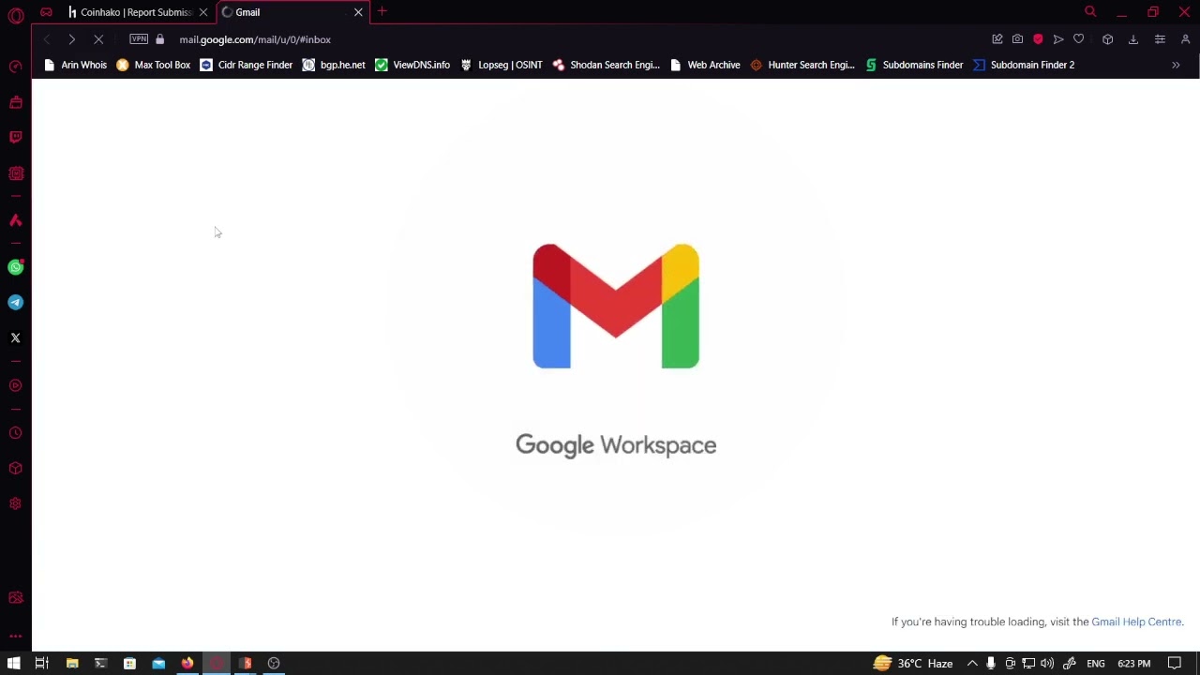The image size is (1200, 675).
Task: Open the Player sidebar icon
Action: 16,385
